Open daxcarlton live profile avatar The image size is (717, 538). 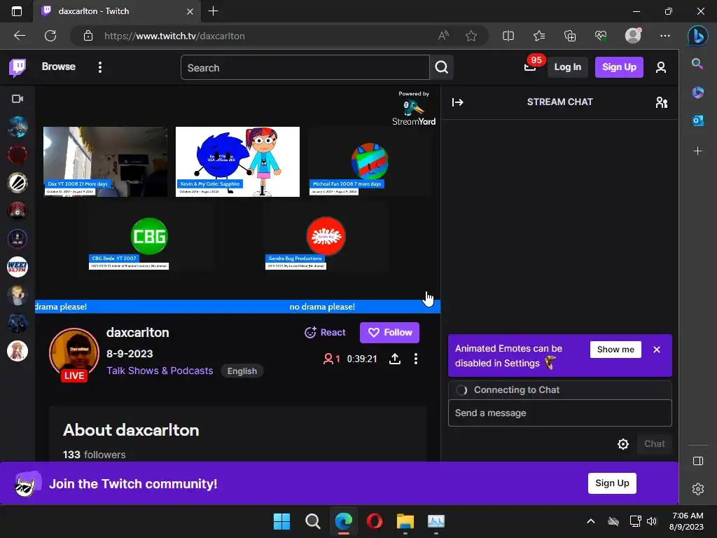pos(74,353)
